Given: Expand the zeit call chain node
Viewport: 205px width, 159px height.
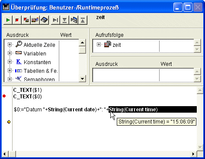Looking at the screenshot, I should click(x=99, y=45).
